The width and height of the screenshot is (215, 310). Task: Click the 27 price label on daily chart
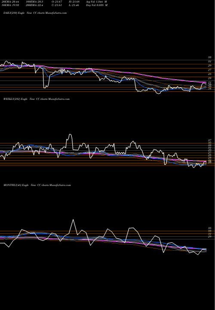tap(209, 70)
